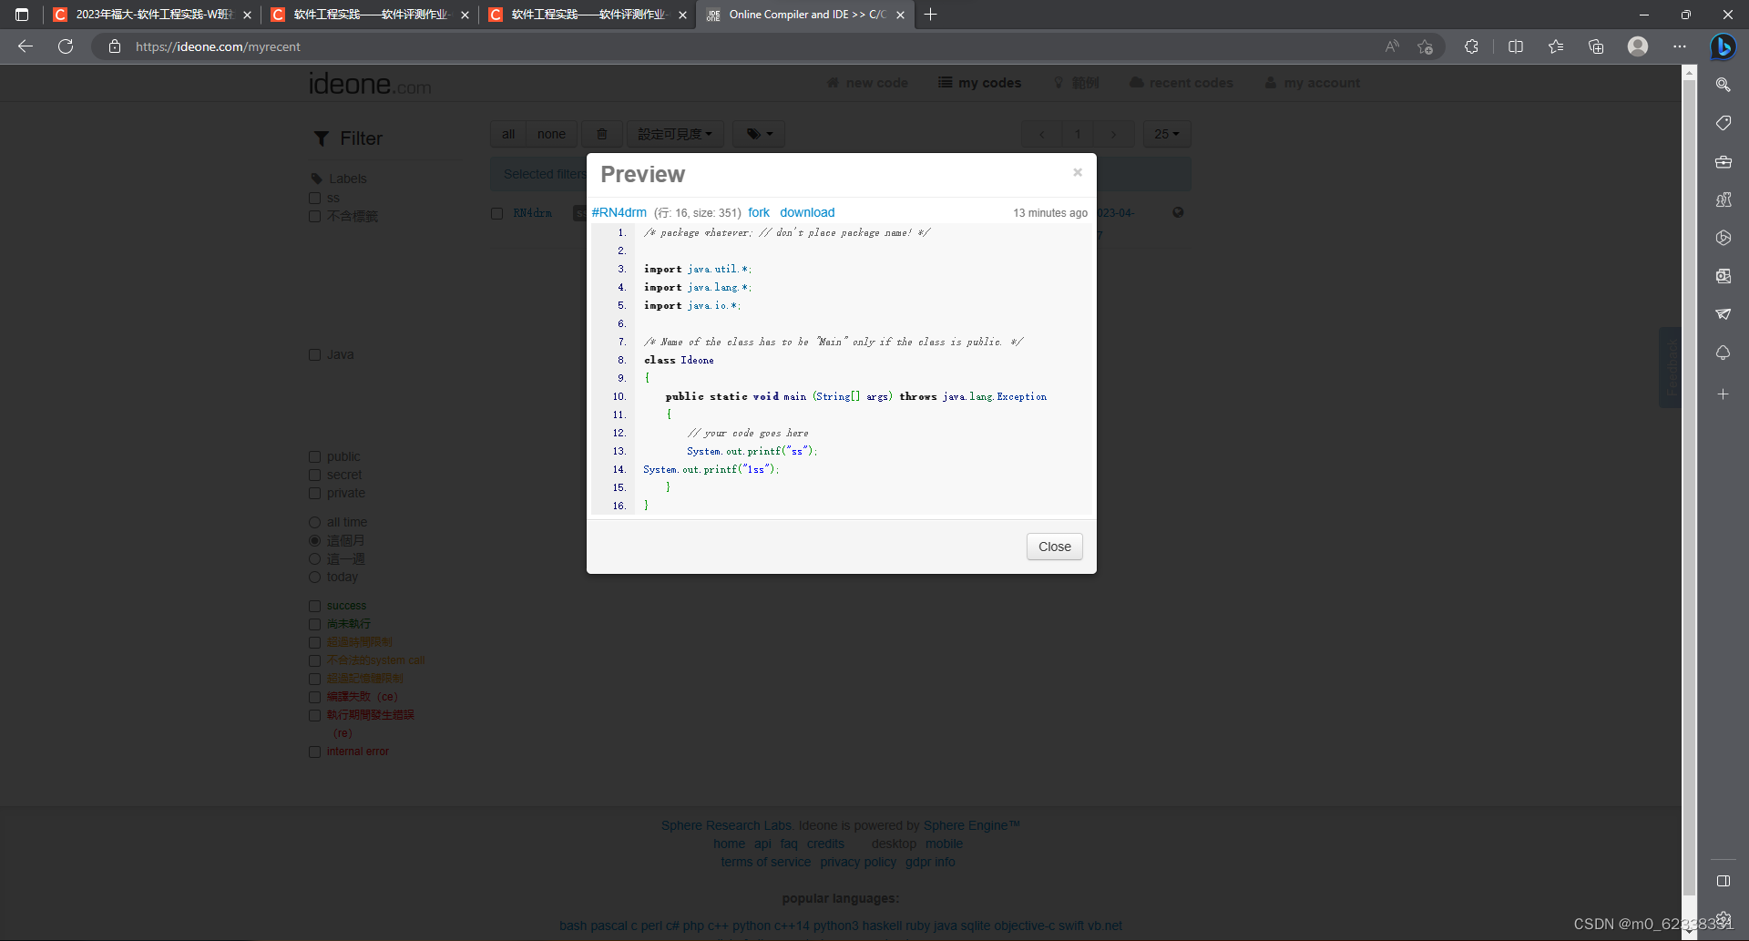Open read aloud icon in address bar

(x=1392, y=46)
